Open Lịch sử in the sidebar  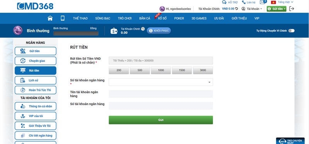pos(36,80)
